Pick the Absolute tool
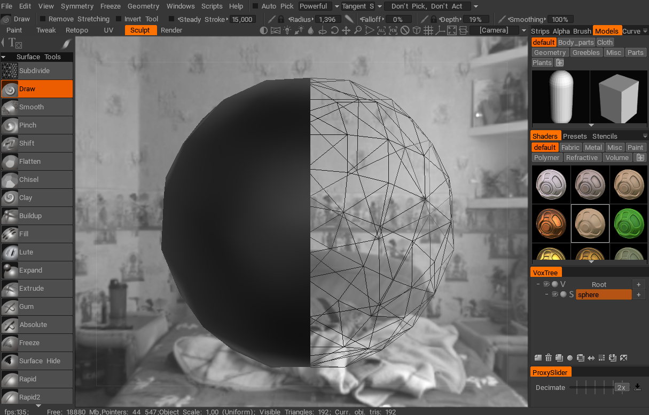The width and height of the screenshot is (649, 415). [x=36, y=324]
